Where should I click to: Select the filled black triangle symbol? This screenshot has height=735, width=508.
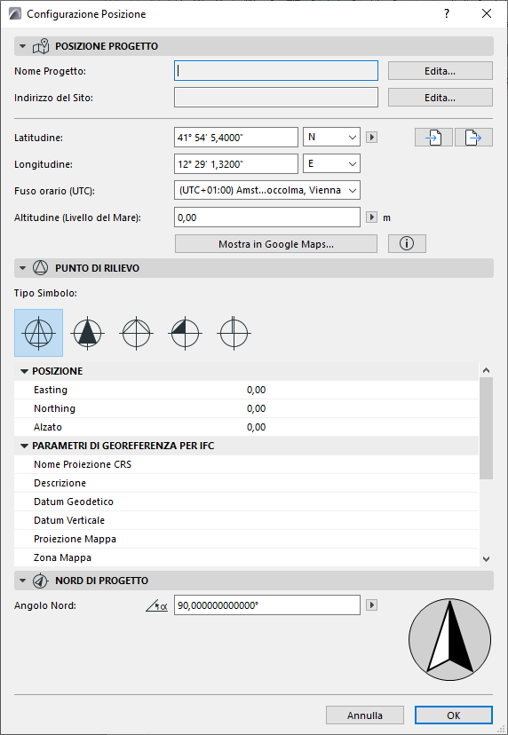tap(87, 333)
